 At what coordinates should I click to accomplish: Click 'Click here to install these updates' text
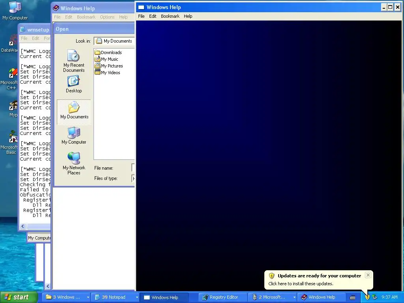[301, 284]
